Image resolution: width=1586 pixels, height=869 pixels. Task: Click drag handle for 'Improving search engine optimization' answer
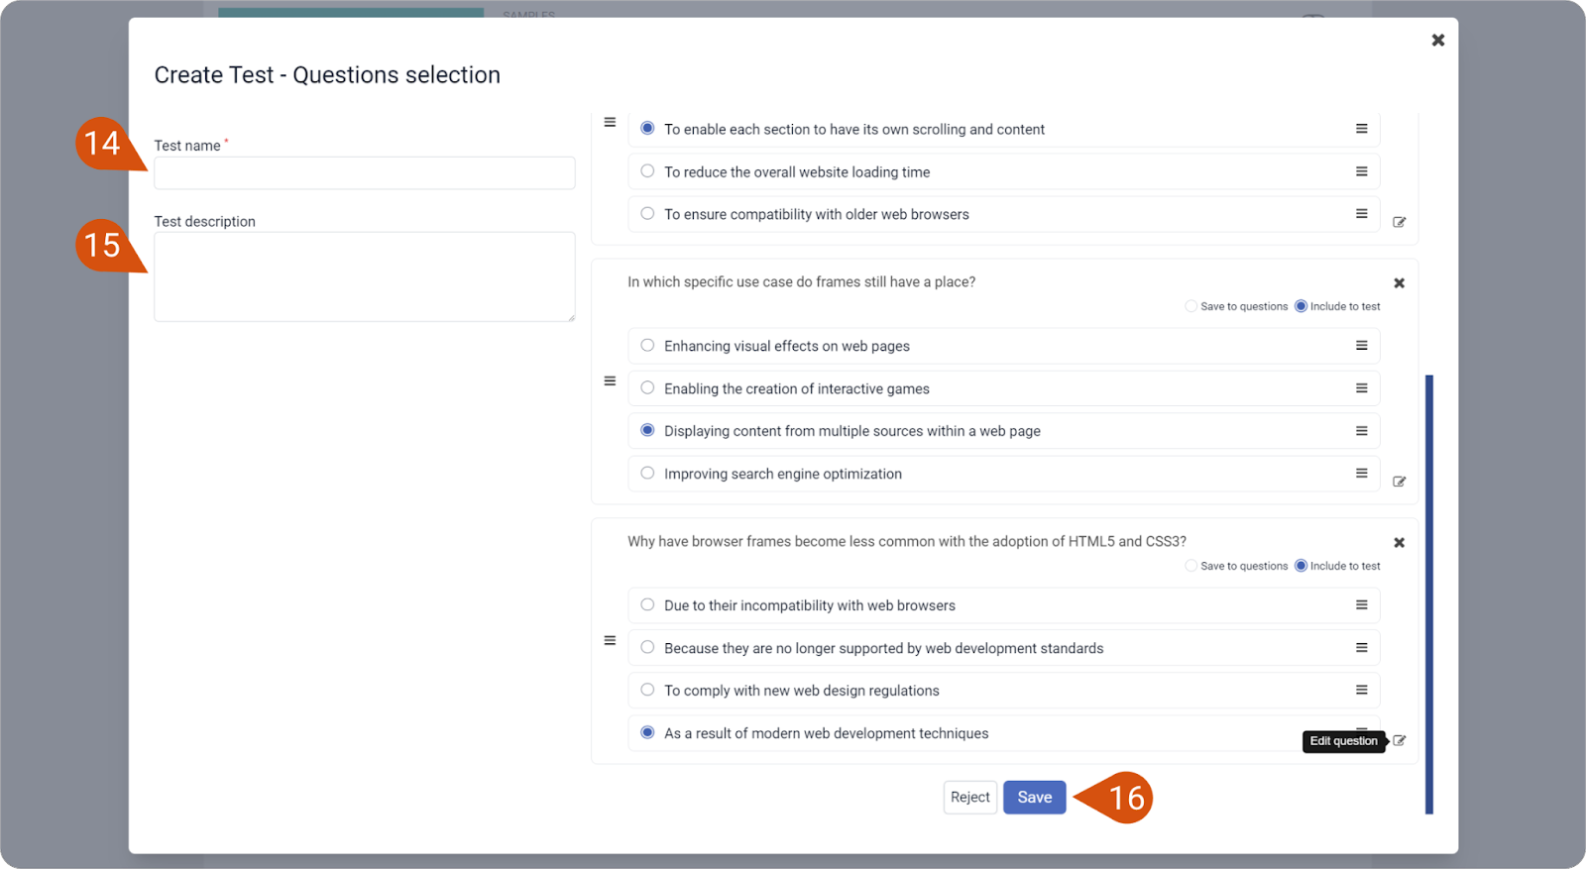pos(1361,474)
